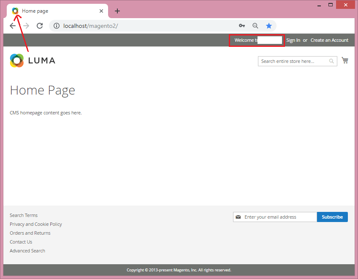Open saved passwords key icon
Screen dimensions: 358x279
(x=242, y=26)
